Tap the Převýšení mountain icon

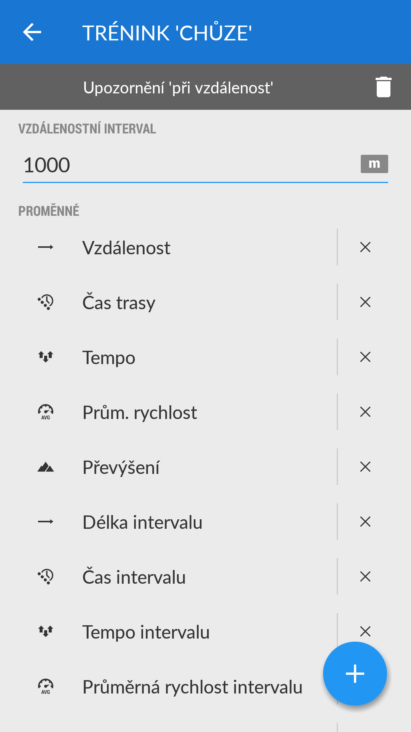point(46,467)
